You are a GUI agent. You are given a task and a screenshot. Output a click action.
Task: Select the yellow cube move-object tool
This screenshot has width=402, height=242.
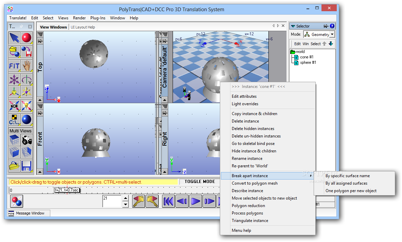pos(14,91)
